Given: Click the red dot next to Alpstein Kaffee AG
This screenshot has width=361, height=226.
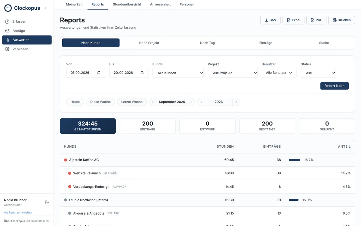Looking at the screenshot, I should [66, 160].
